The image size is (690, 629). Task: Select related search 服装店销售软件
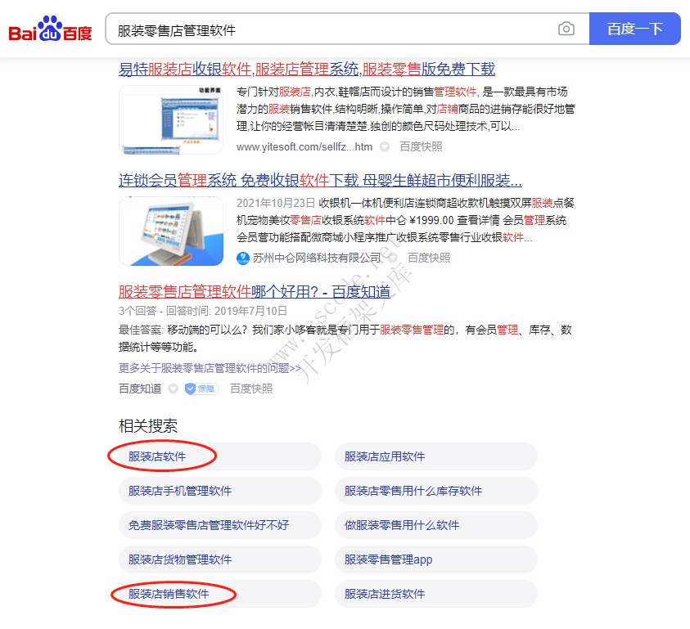[x=219, y=594]
